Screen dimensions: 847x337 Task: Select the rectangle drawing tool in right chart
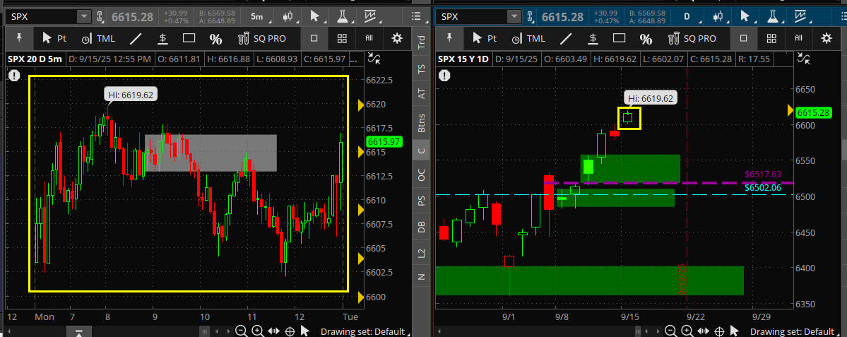click(619, 39)
